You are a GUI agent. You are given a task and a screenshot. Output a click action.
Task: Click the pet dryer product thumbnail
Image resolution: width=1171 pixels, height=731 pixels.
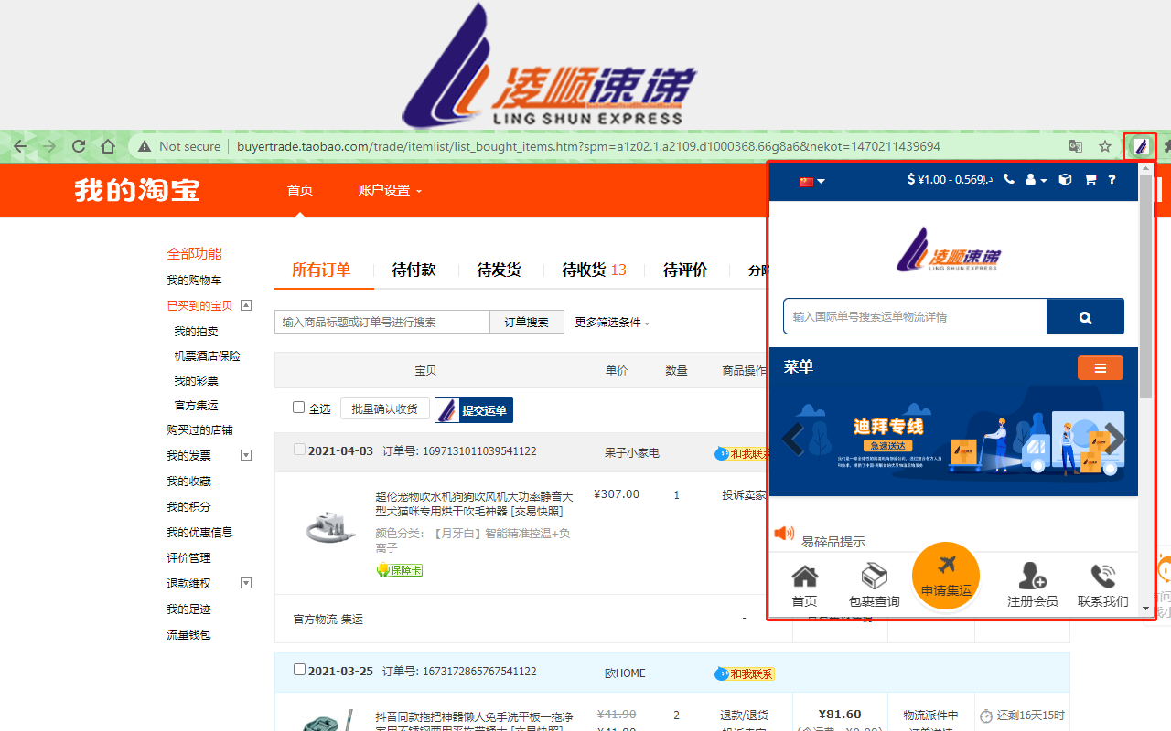pos(329,527)
